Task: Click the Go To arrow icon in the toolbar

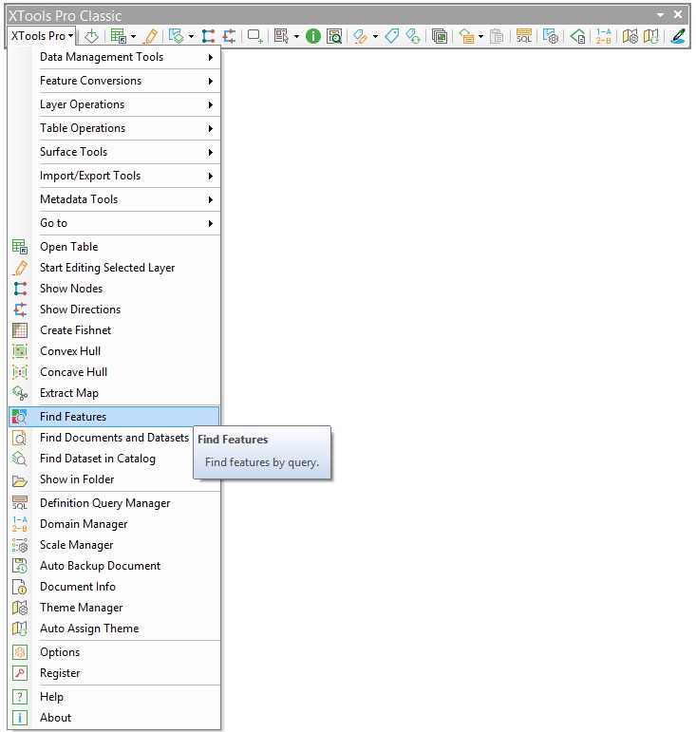Action: pos(91,36)
